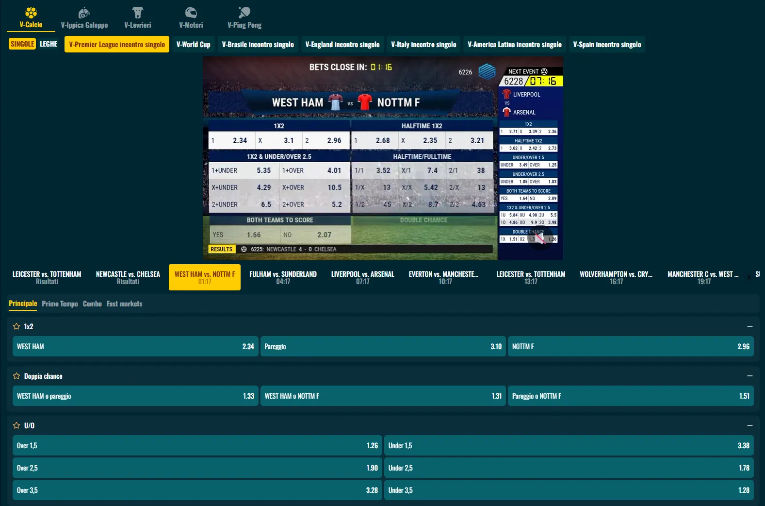Open the V-Calcio soccer ball icon

pyautogui.click(x=31, y=12)
